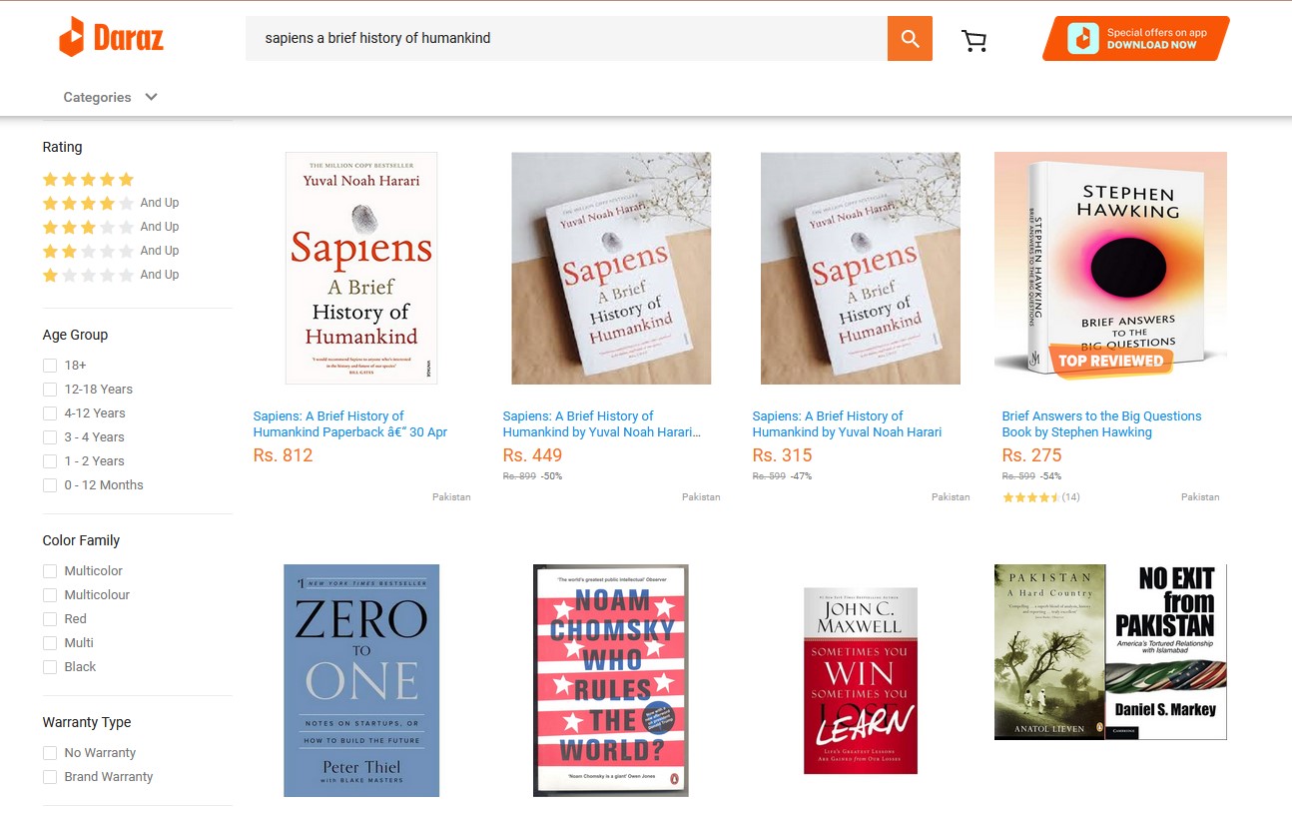The width and height of the screenshot is (1292, 813).
Task: Click the search text input field
Action: (566, 38)
